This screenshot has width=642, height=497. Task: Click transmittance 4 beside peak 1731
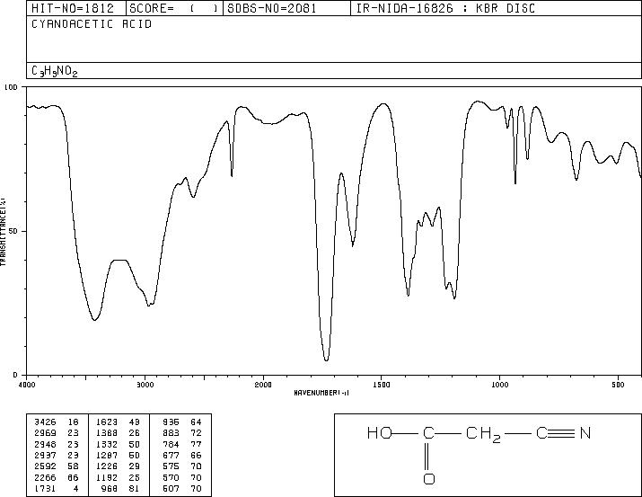tap(75, 489)
